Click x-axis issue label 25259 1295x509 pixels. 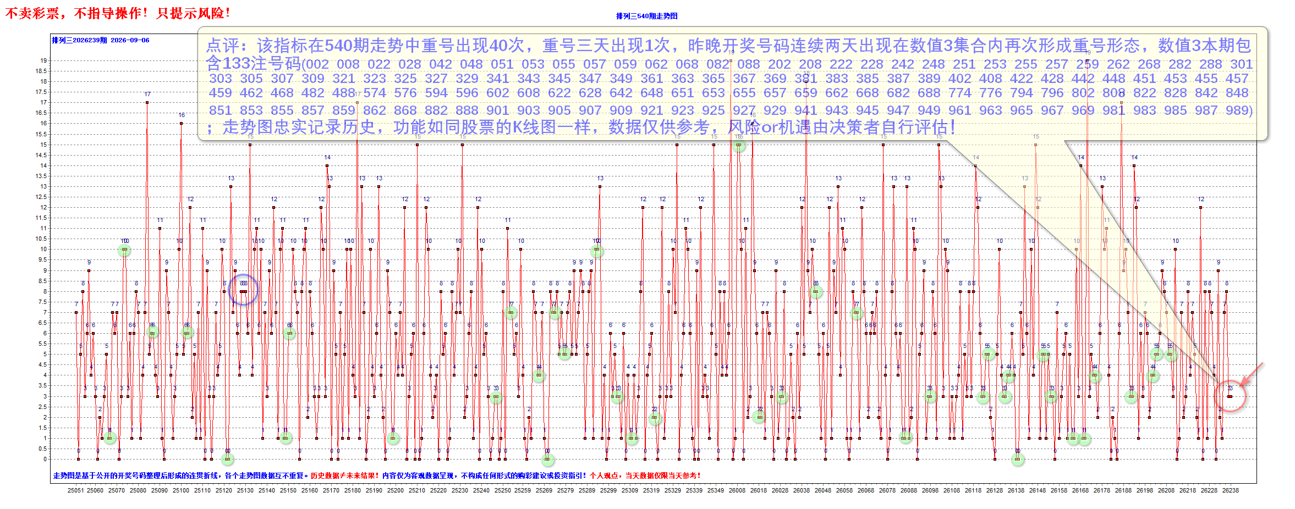pyautogui.click(x=523, y=490)
